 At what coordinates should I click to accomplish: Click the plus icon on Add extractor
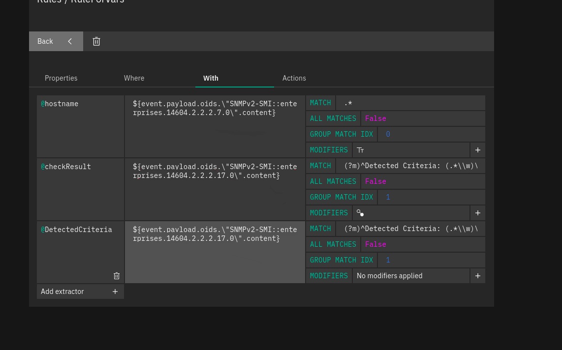tap(115, 292)
